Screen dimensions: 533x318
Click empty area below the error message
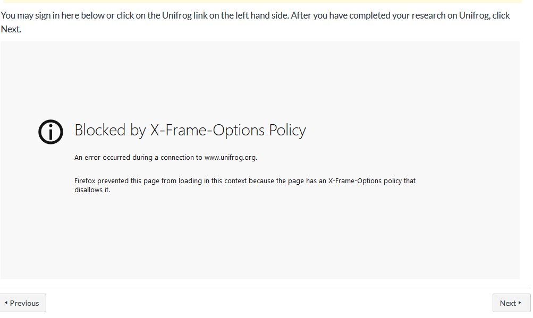coord(260,238)
